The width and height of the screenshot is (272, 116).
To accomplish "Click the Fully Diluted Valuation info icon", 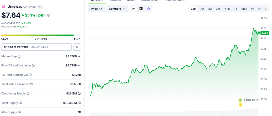I will tap(33, 66).
